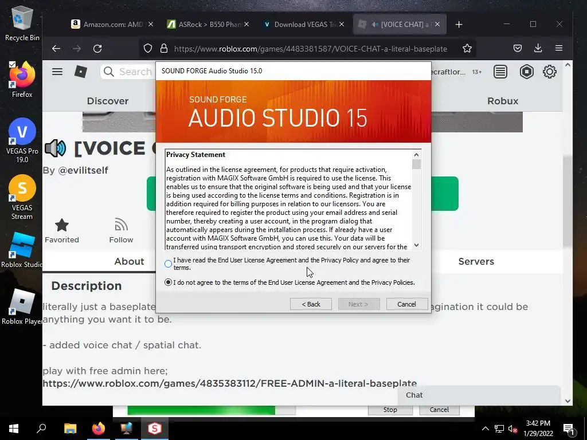Close the Download VEGAS tab

pyautogui.click(x=342, y=24)
